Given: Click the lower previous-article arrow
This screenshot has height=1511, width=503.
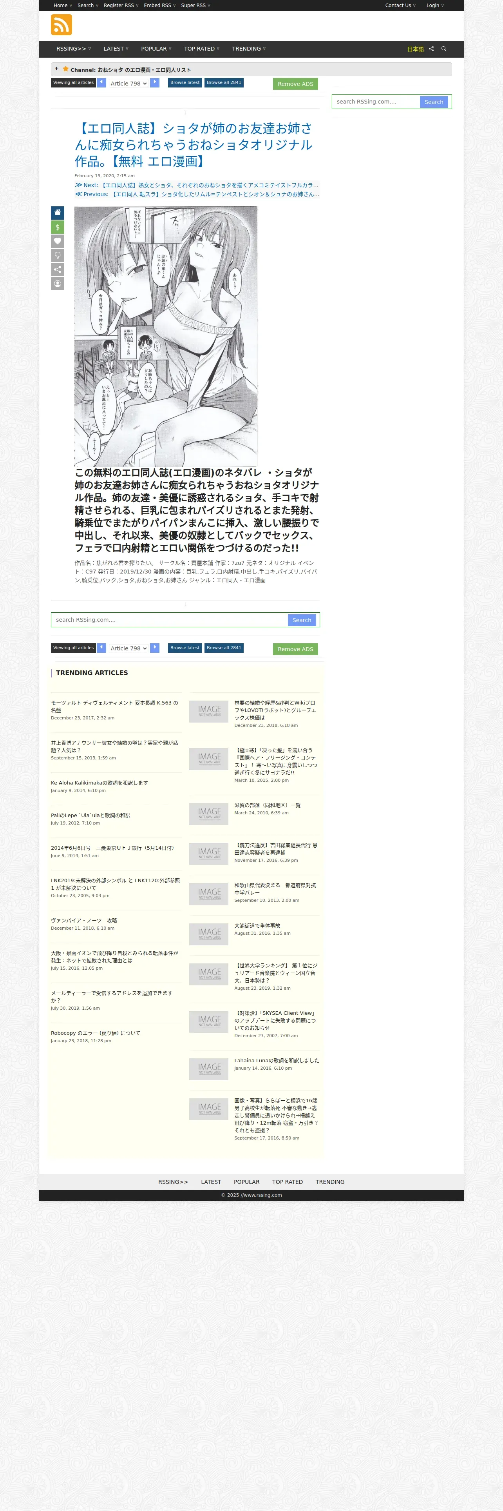Looking at the screenshot, I should click(101, 648).
